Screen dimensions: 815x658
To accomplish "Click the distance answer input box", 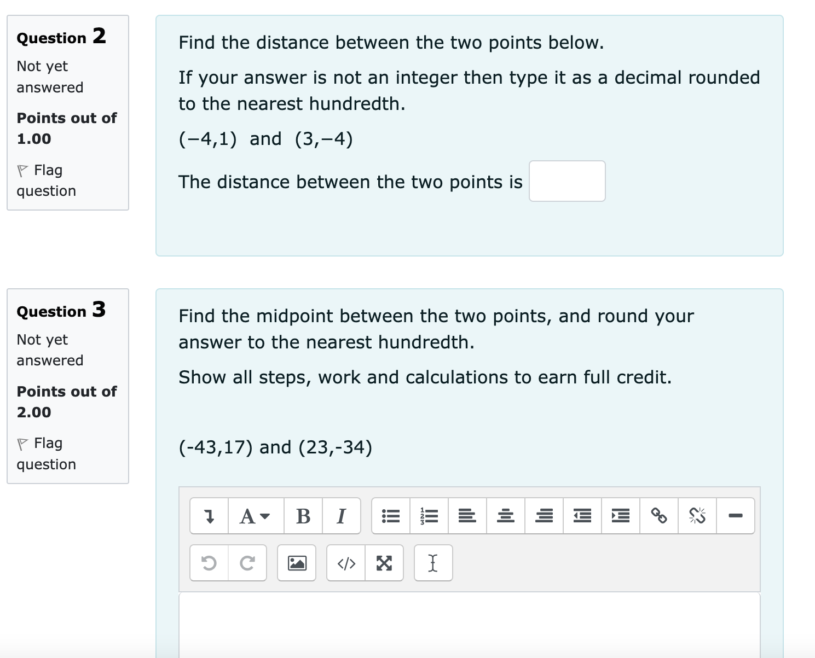I will (x=567, y=181).
